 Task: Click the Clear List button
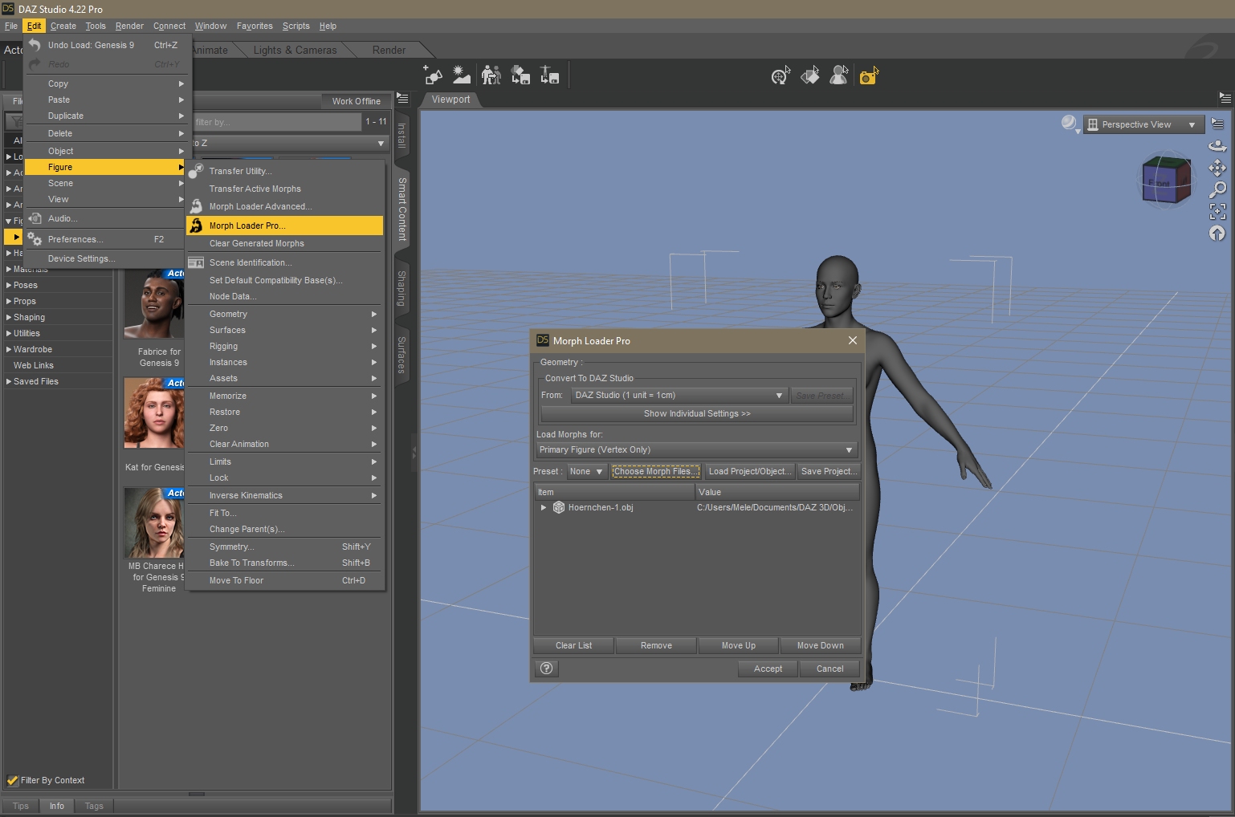click(573, 645)
